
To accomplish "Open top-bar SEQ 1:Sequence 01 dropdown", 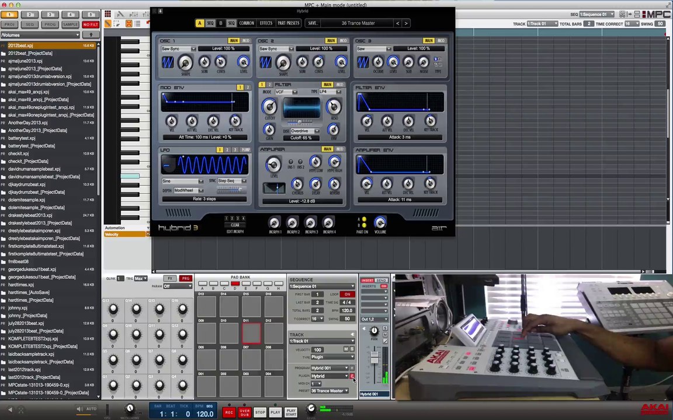I will click(x=596, y=14).
